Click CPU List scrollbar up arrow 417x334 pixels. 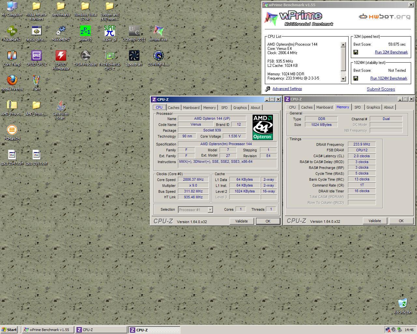click(343, 45)
